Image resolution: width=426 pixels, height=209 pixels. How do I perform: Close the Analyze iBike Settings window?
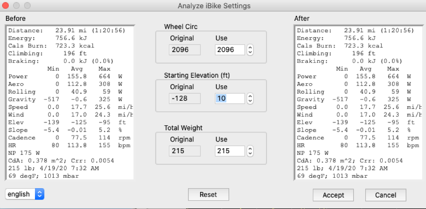coord(6,6)
